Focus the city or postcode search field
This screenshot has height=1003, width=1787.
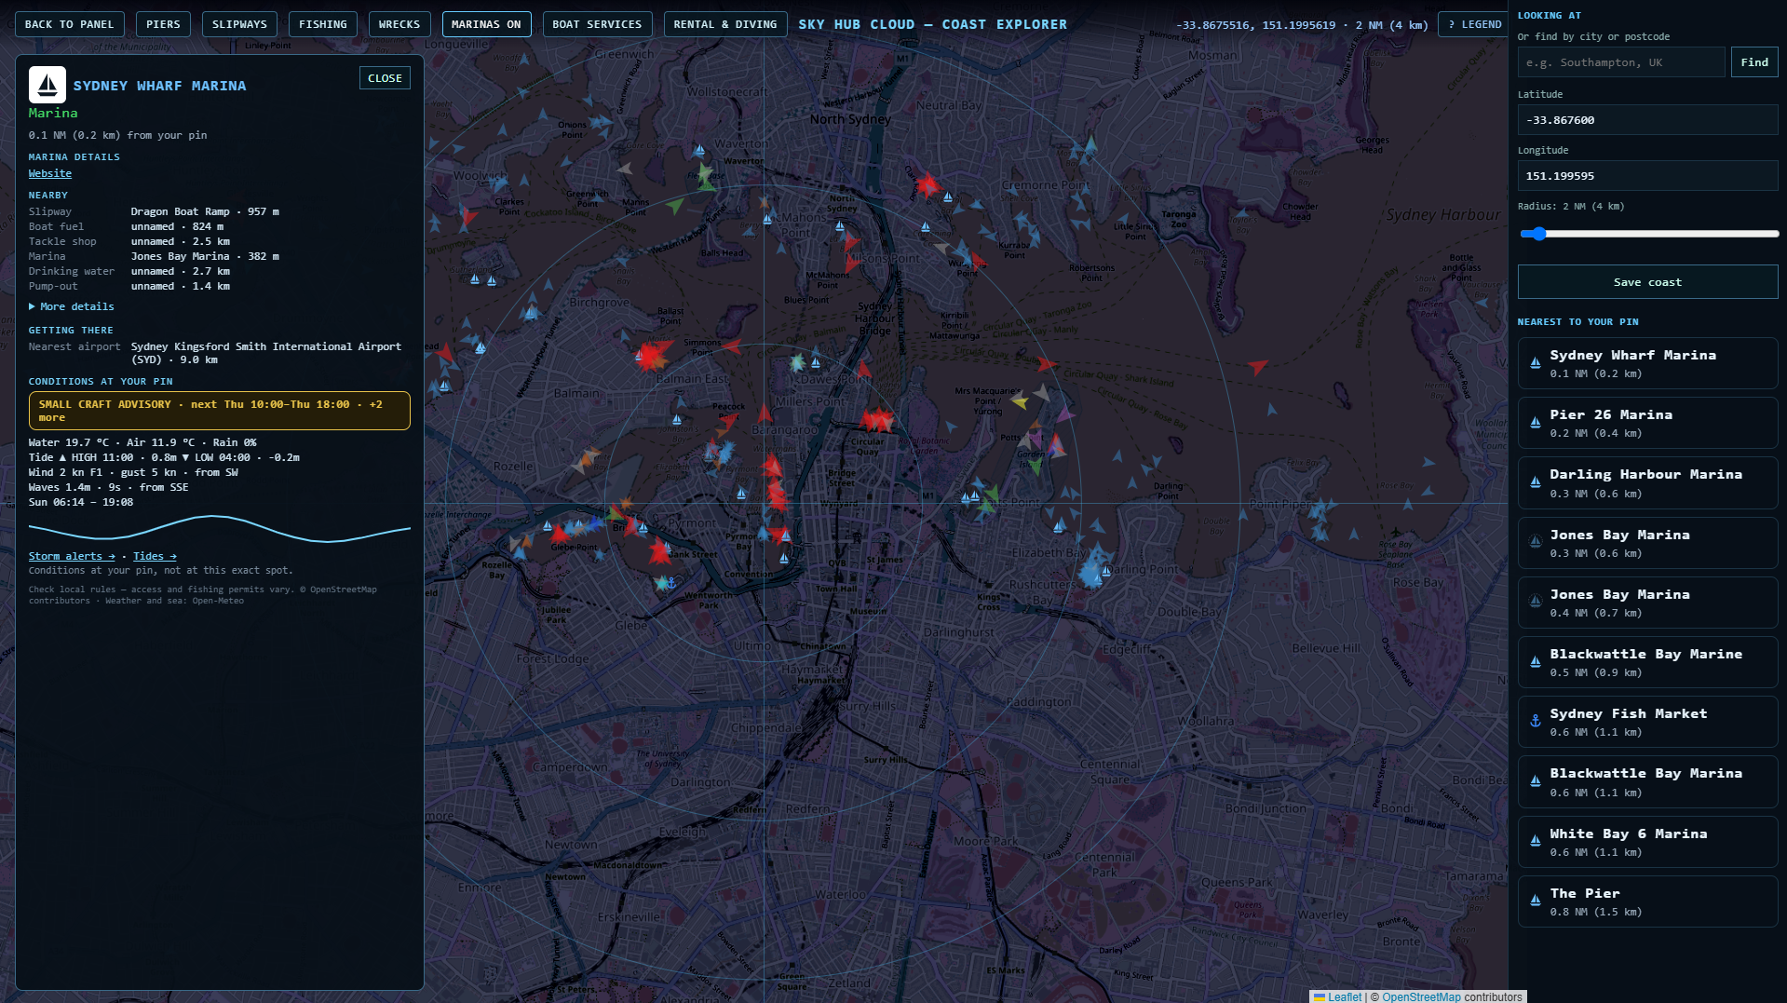tap(1621, 62)
